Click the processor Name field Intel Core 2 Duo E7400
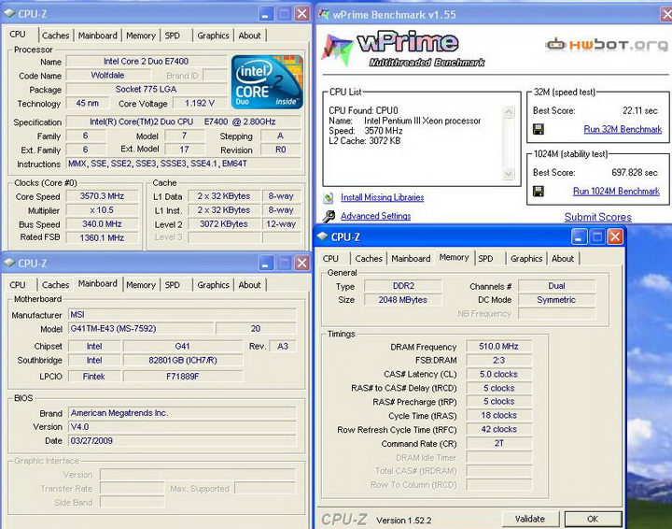 click(147, 62)
